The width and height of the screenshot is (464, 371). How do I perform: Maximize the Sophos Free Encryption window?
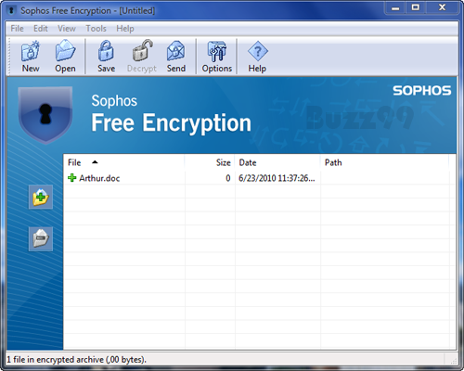tap(416, 8)
